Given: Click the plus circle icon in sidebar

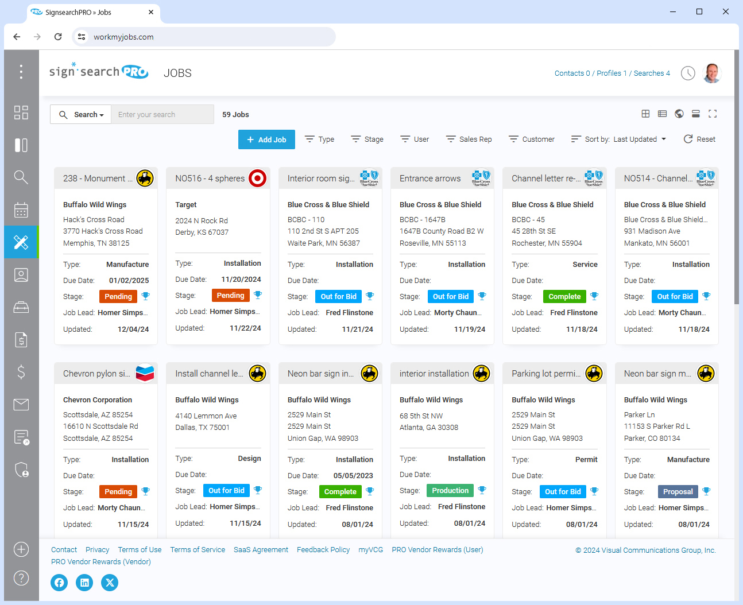Looking at the screenshot, I should point(21,549).
